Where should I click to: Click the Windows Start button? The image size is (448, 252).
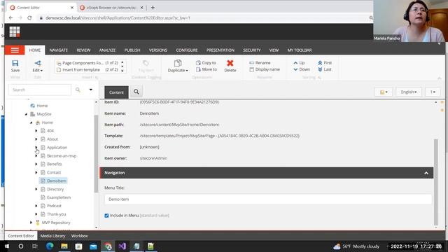pyautogui.click(x=7, y=246)
